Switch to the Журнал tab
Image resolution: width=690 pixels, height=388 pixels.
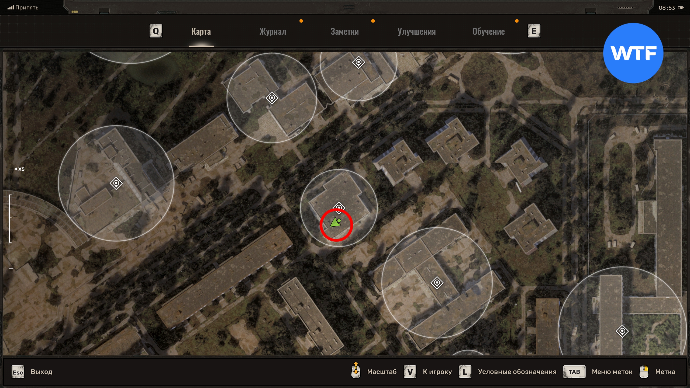tap(272, 32)
